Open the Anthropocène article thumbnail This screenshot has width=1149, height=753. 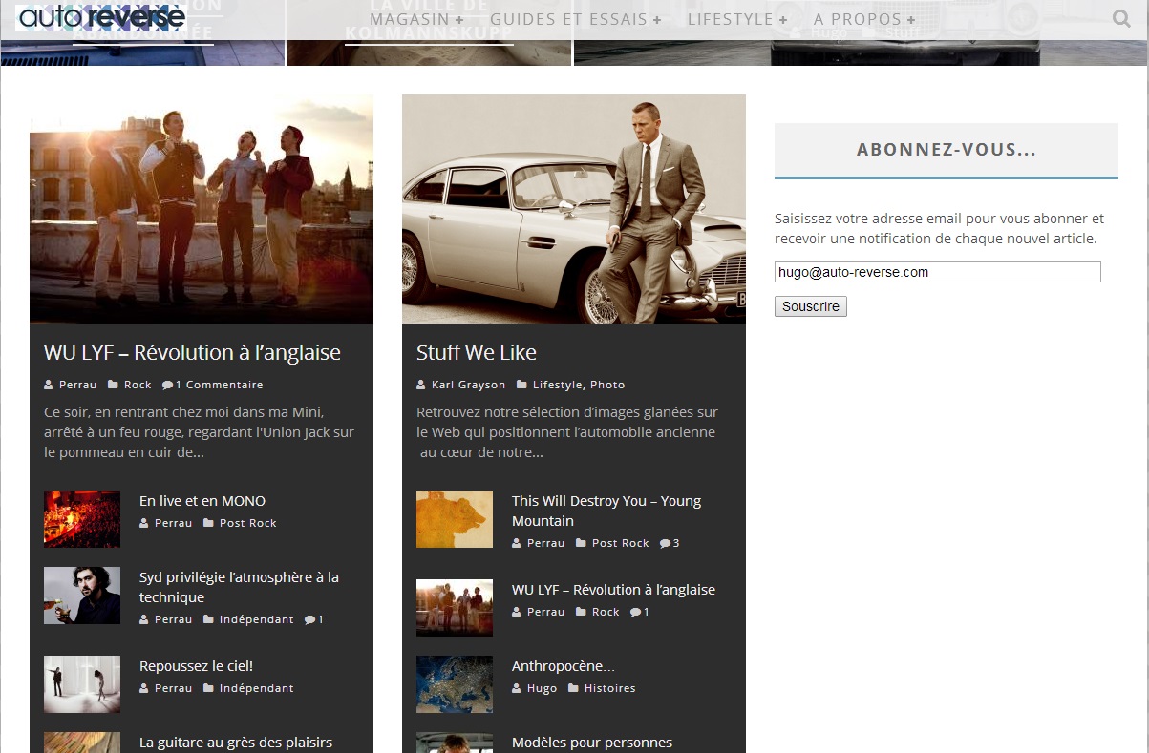(455, 684)
